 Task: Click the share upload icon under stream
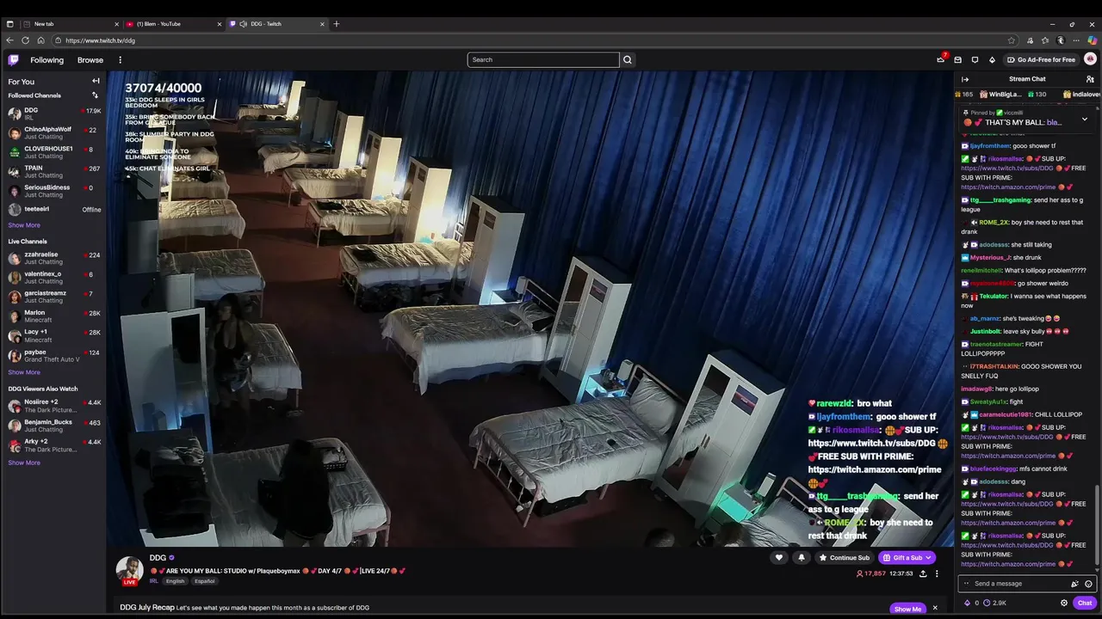[x=923, y=573]
